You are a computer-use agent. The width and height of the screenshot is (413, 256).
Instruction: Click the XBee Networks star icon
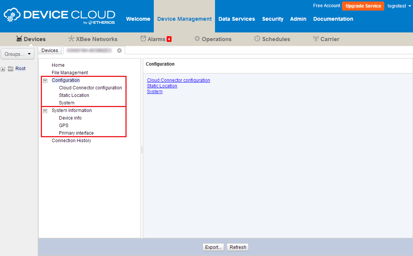coord(71,39)
